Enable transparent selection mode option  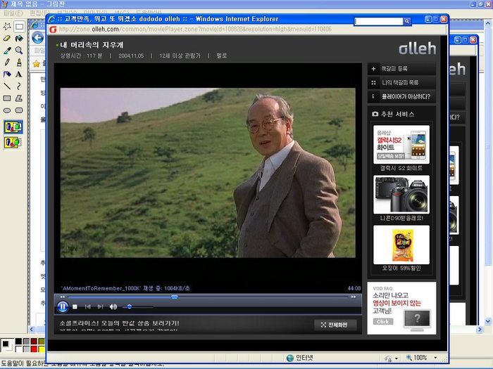point(13,143)
